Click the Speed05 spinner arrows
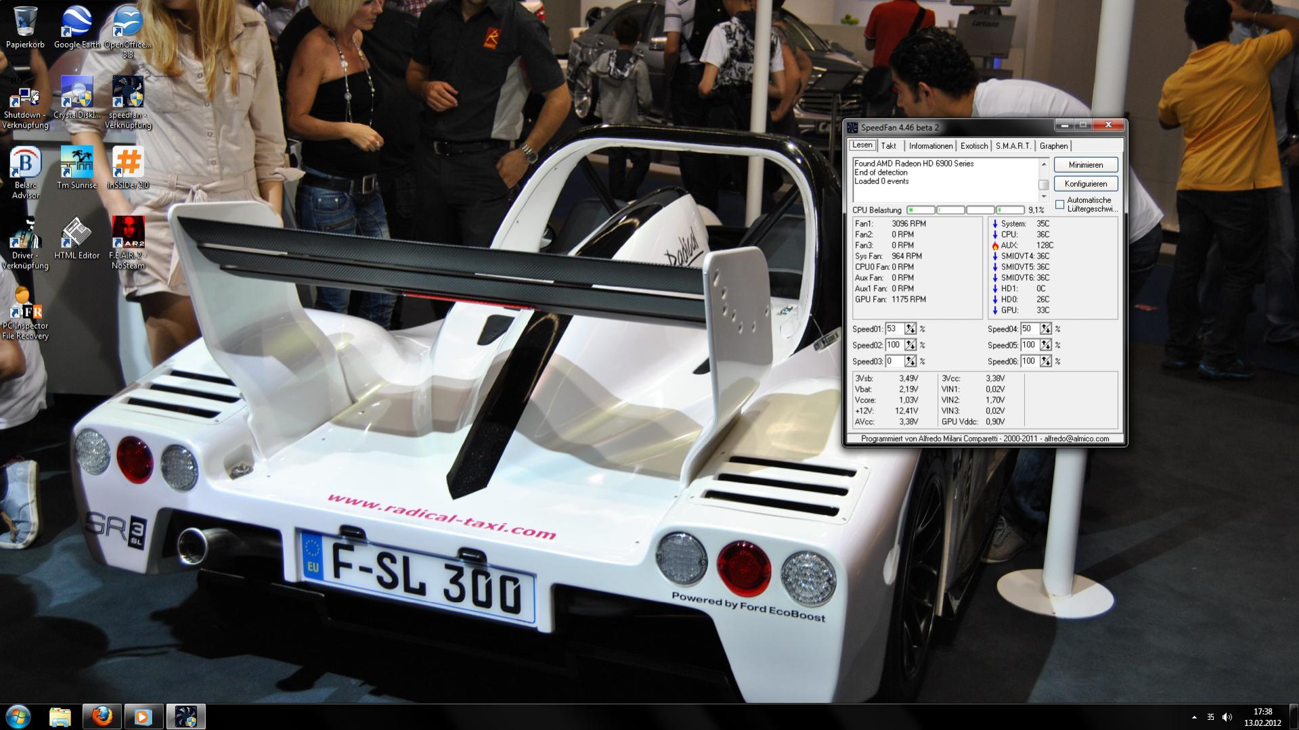Viewport: 1299px width, 730px height. pos(1046,345)
